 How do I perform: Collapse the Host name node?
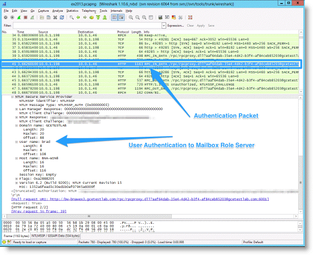(x=16, y=158)
